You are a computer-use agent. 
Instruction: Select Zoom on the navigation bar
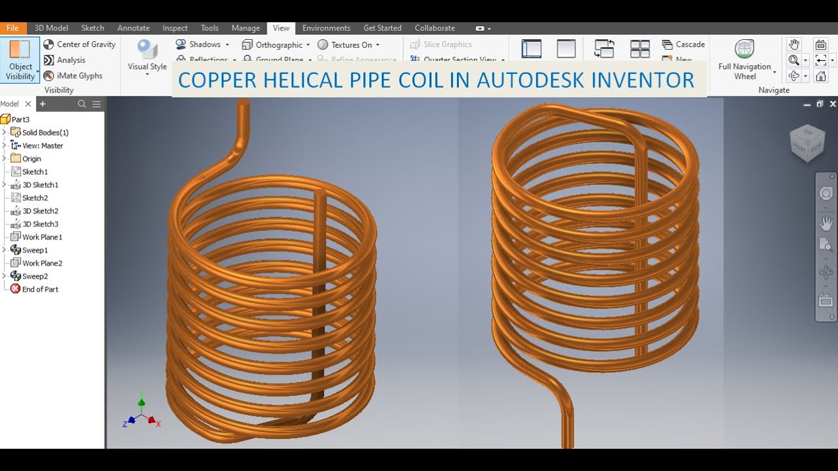click(826, 245)
